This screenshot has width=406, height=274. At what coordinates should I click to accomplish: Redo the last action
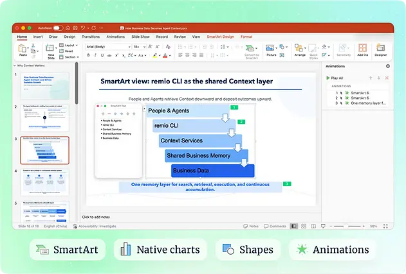[x=94, y=28]
